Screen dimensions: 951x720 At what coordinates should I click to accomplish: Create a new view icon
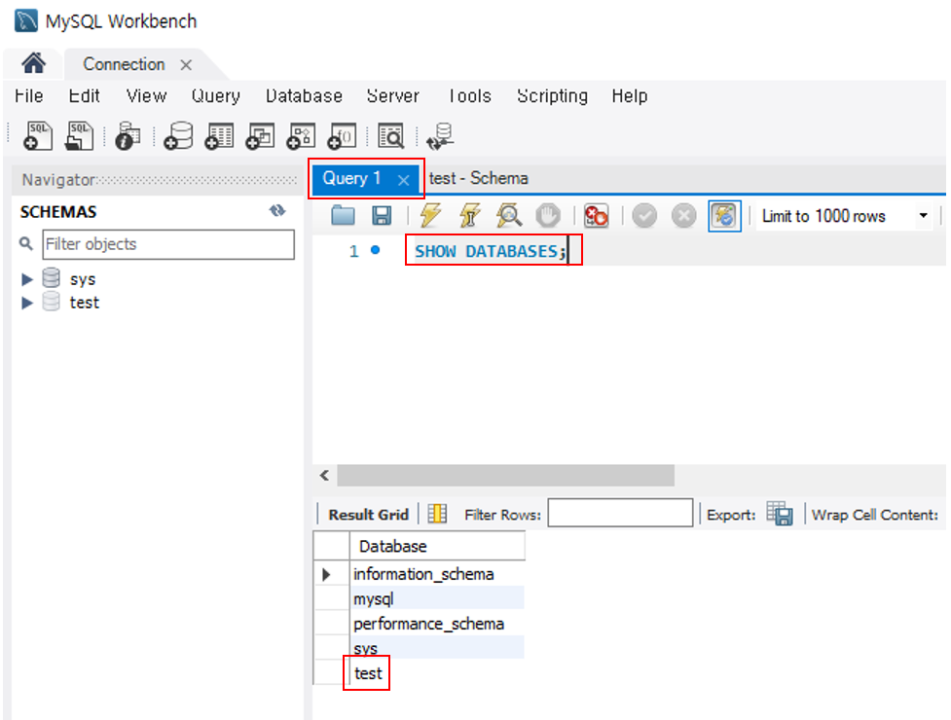pyautogui.click(x=260, y=135)
